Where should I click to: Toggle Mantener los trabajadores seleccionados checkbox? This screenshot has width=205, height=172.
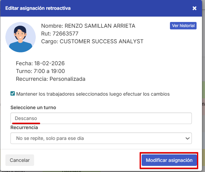[13, 94]
